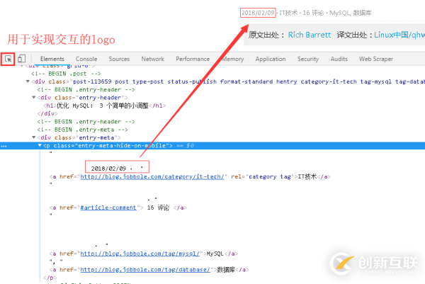Screen dimensions: 425x284
Task: Open the Sources tab
Action: [x=119, y=59]
